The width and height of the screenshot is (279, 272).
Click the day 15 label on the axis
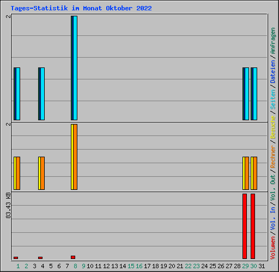[x=131, y=266]
